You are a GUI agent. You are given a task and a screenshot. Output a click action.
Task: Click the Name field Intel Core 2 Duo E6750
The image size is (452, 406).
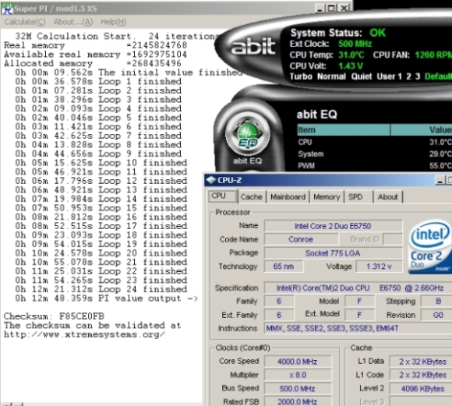pos(333,226)
